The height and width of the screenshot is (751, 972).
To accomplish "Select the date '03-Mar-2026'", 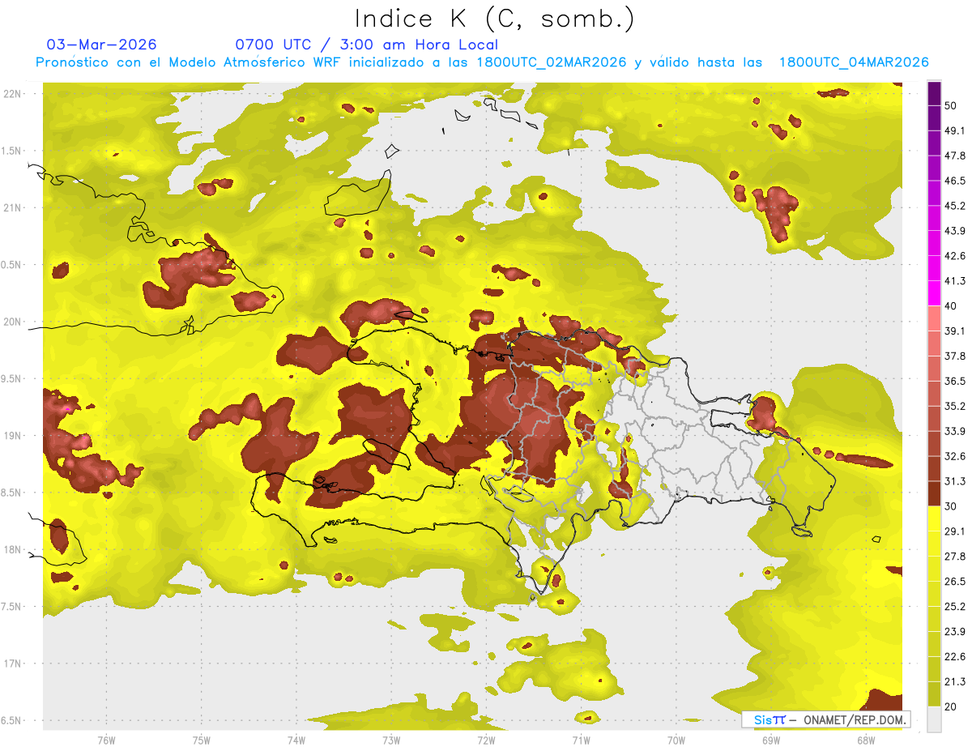I will click(102, 45).
